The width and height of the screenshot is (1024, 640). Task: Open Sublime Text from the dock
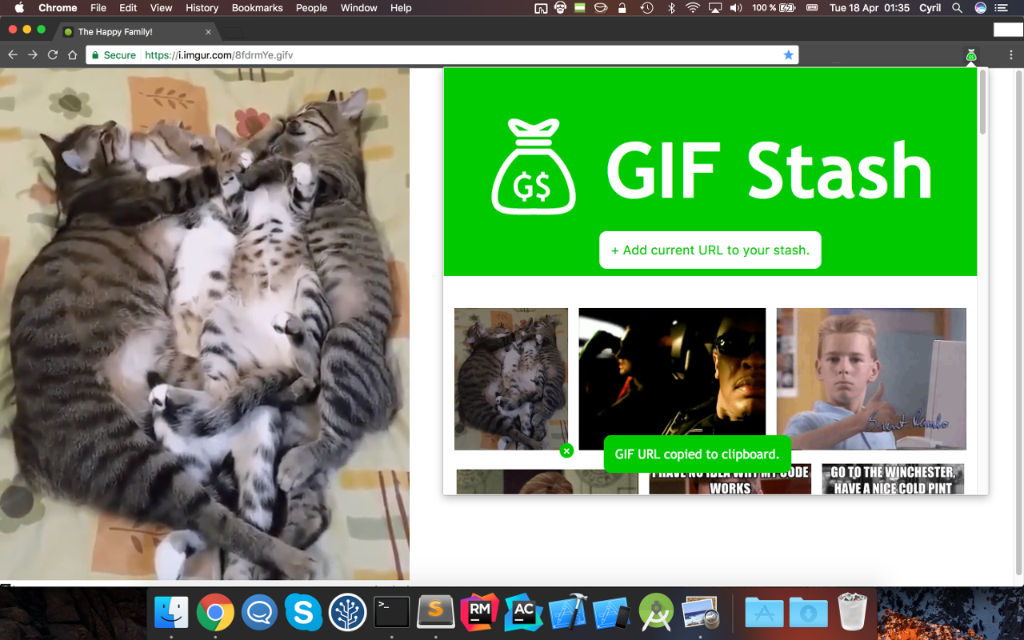pyautogui.click(x=435, y=613)
